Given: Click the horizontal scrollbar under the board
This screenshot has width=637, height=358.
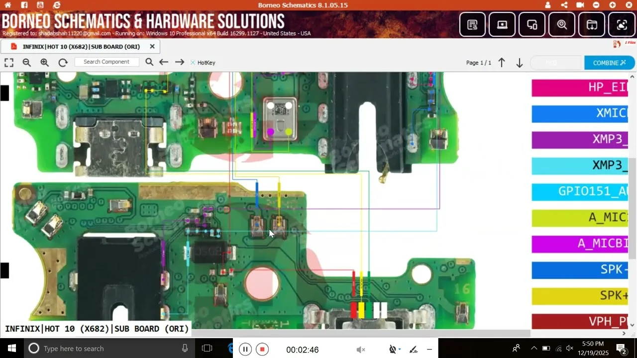Looking at the screenshot, I should point(265,333).
